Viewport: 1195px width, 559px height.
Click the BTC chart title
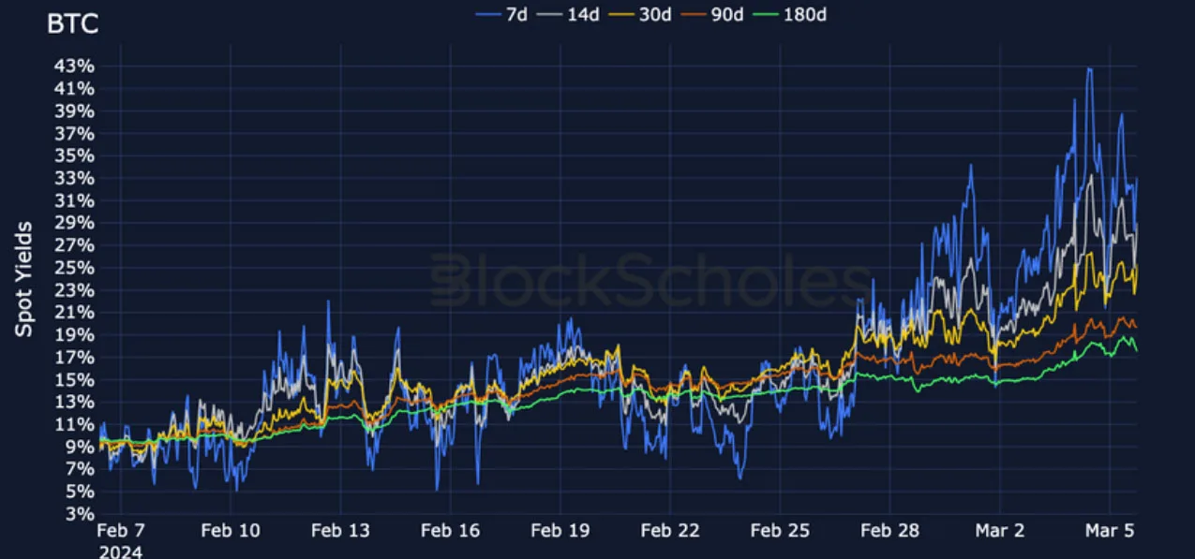click(71, 25)
